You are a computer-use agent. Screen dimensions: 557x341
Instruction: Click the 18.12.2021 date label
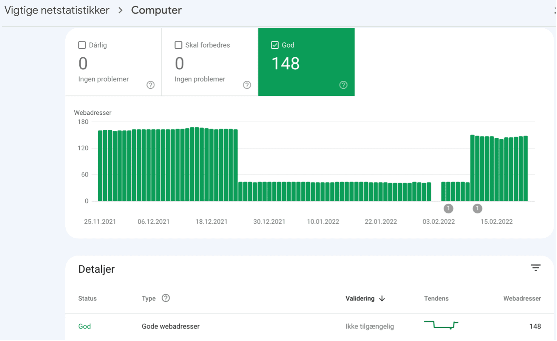click(211, 222)
